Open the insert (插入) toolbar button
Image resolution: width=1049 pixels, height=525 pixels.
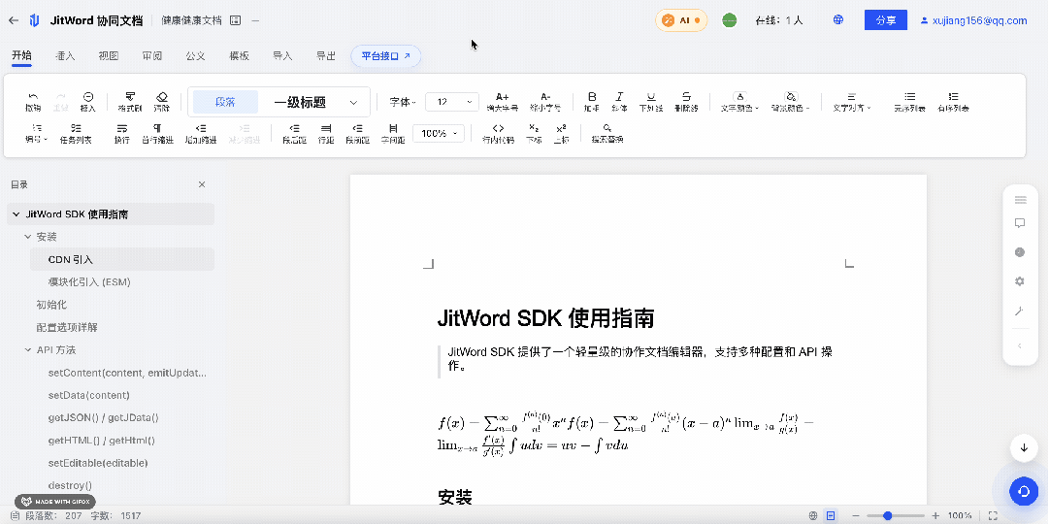click(87, 102)
